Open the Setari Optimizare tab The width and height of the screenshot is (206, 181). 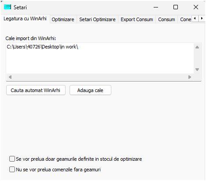point(97,19)
